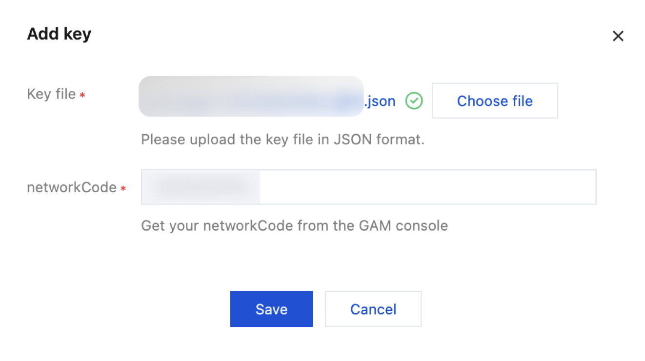
Task: Click the red asterisk beside Key file
Action: 82,95
